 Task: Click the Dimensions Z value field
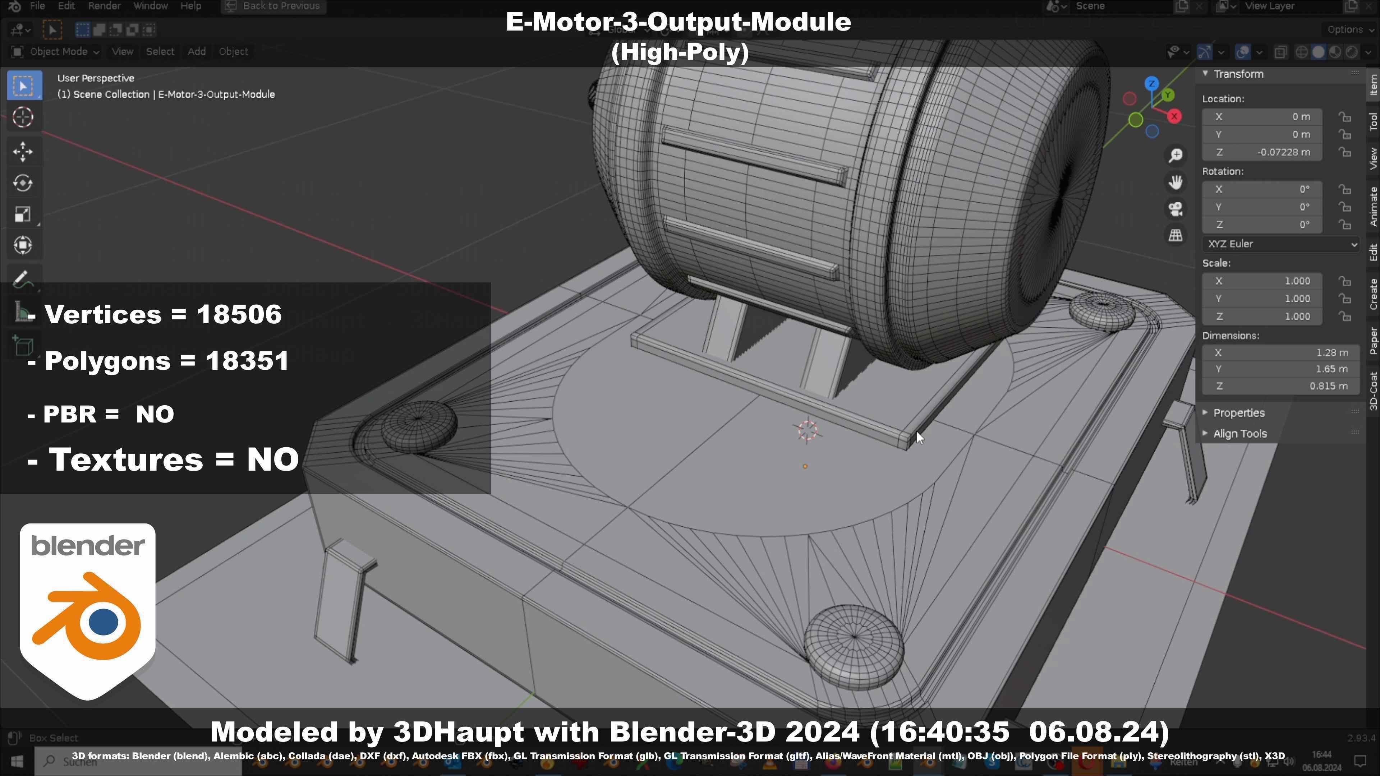(1280, 386)
